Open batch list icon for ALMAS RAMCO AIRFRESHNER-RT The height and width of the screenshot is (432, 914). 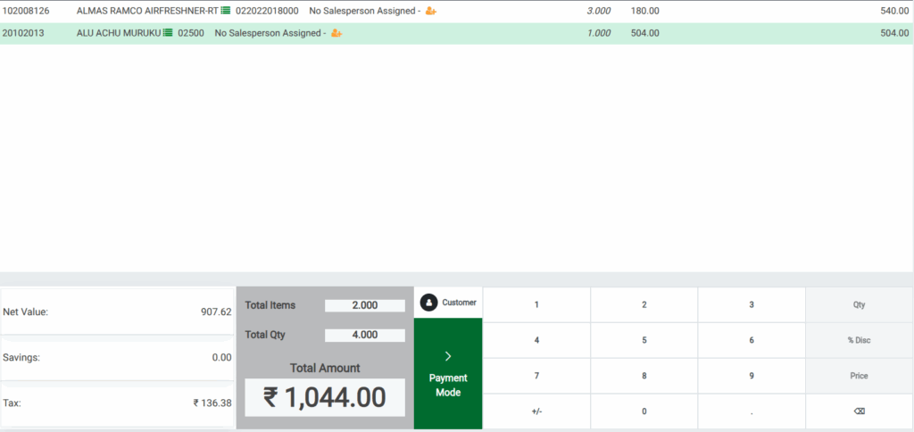[x=226, y=11]
